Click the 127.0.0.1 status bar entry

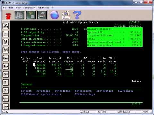(x=85, y=112)
